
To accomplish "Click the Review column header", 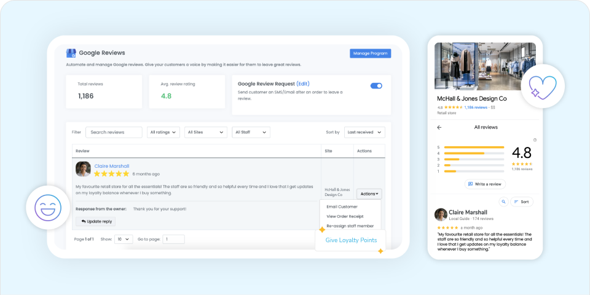I will [82, 151].
